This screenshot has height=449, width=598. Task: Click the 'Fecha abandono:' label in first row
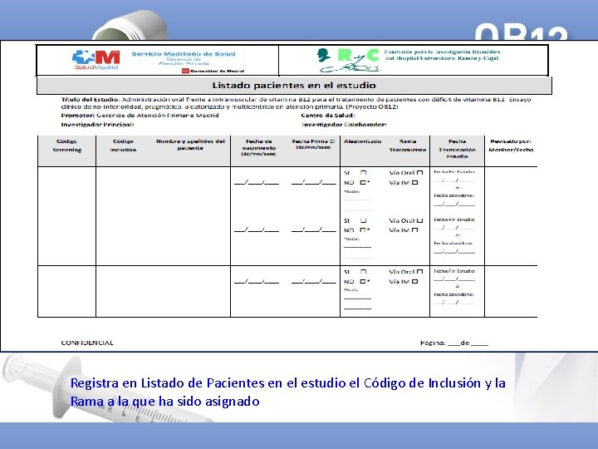(453, 195)
